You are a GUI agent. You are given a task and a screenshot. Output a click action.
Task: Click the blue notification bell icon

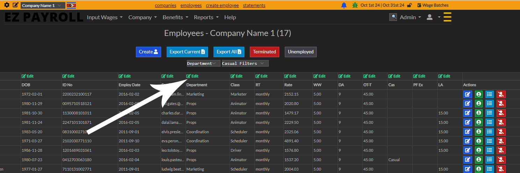tap(344, 5)
